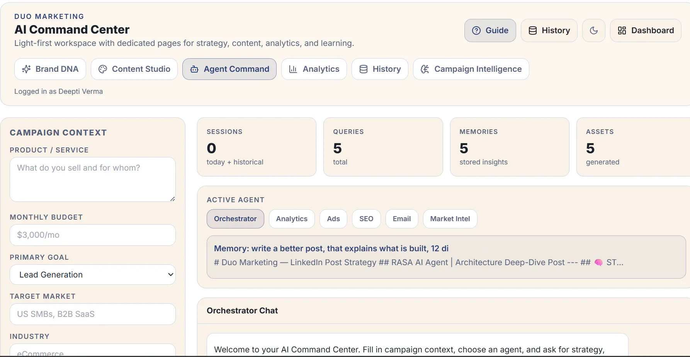Go to the History nav tab label

click(x=387, y=69)
